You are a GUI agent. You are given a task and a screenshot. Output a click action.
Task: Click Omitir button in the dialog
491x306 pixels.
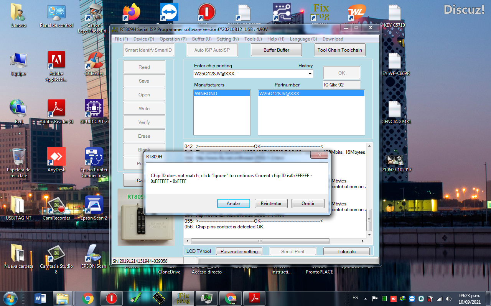point(308,203)
